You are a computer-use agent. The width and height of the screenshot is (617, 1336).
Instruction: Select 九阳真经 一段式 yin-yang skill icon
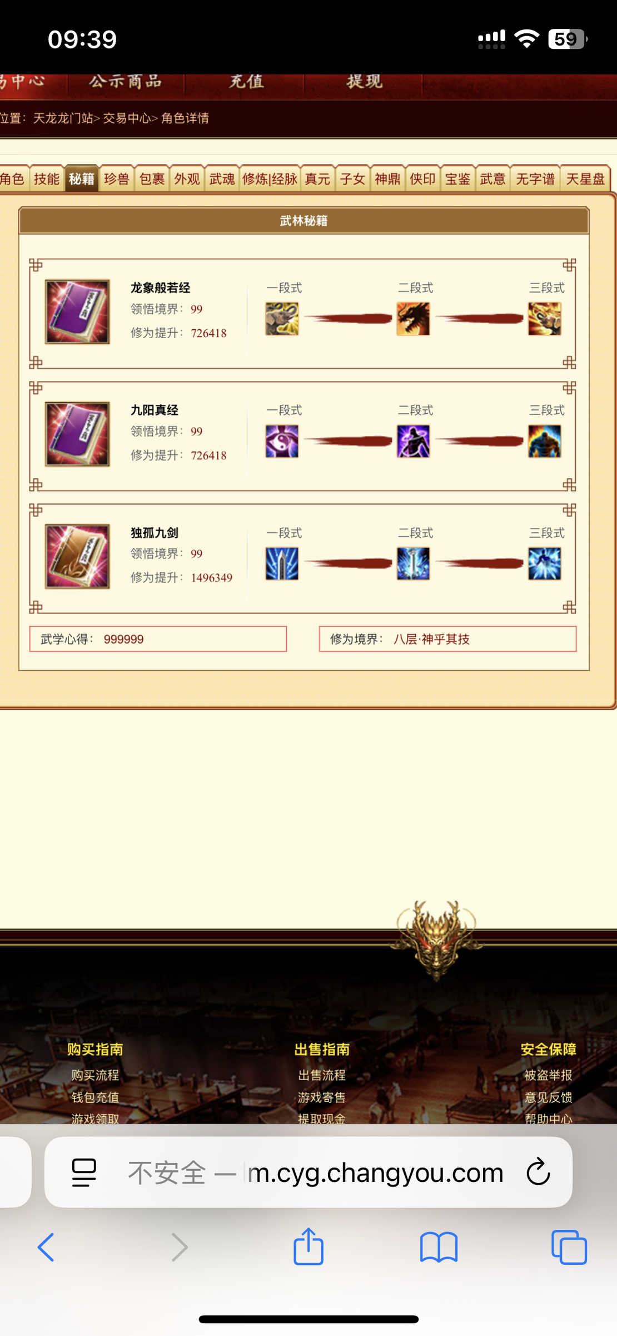point(282,441)
